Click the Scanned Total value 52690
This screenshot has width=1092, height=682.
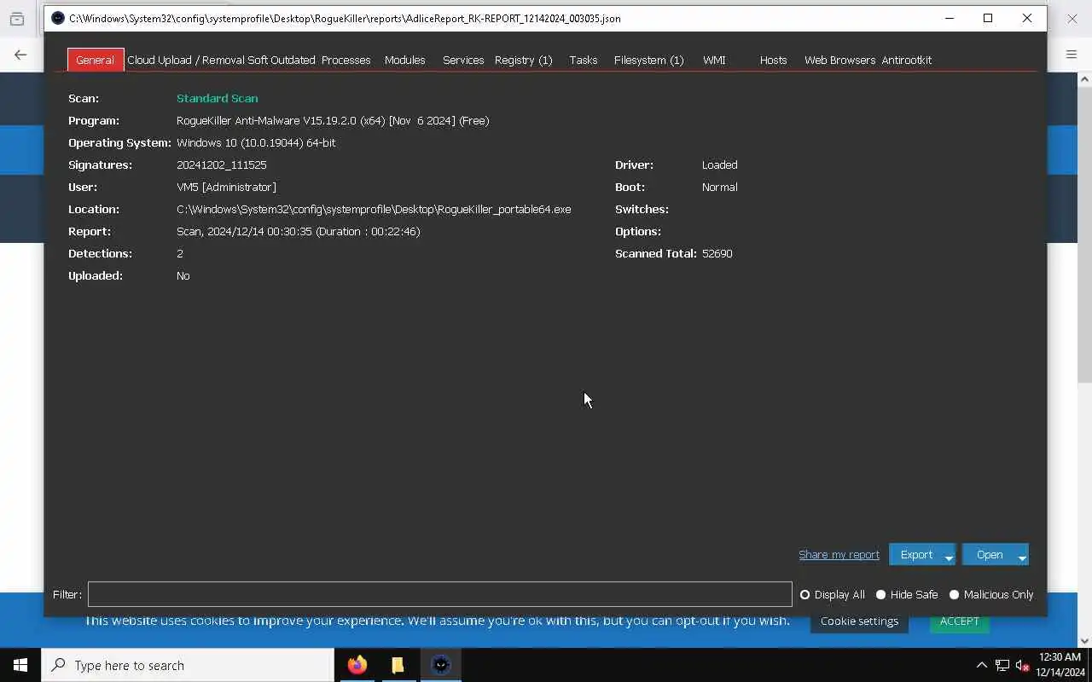pos(717,254)
